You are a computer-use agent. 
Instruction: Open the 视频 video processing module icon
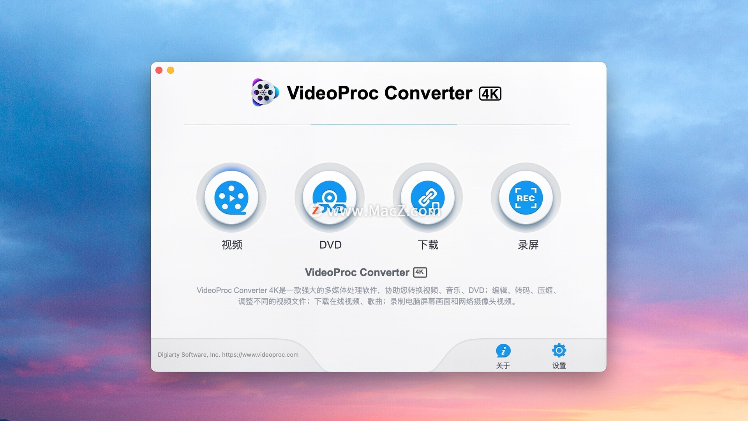pos(231,198)
